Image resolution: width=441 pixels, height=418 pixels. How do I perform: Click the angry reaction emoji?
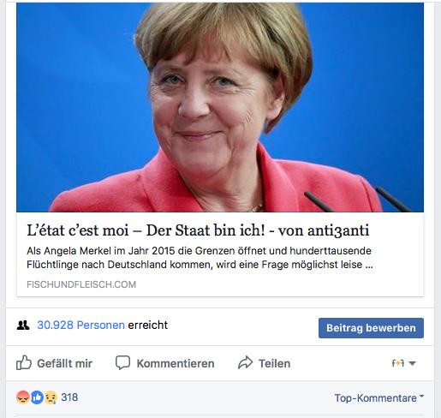23,397
